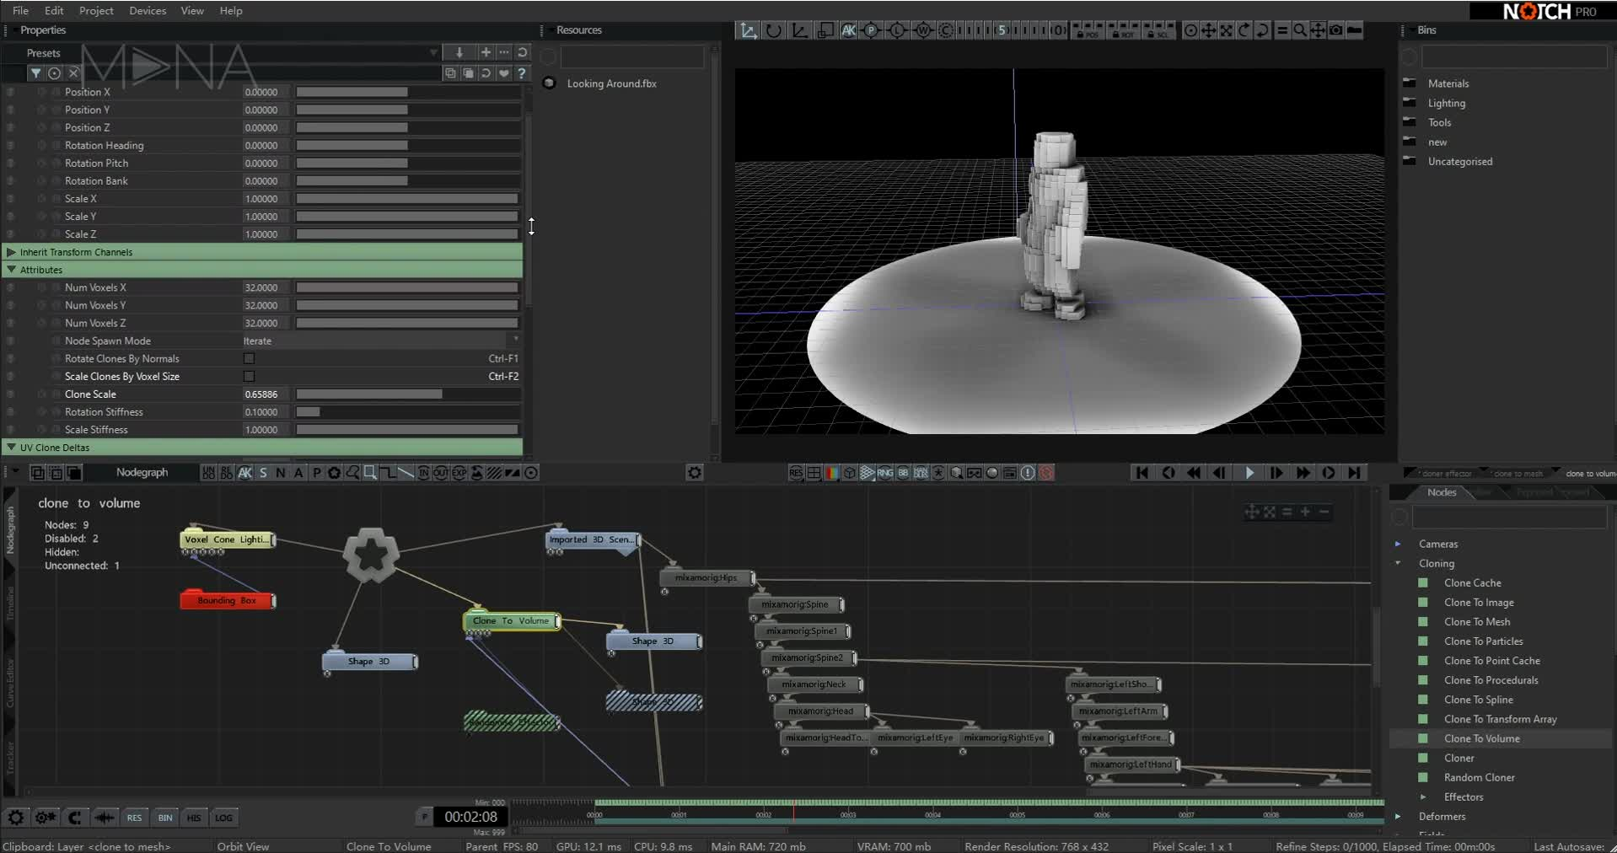This screenshot has width=1617, height=853.
Task: Open the File menu
Action: point(20,10)
